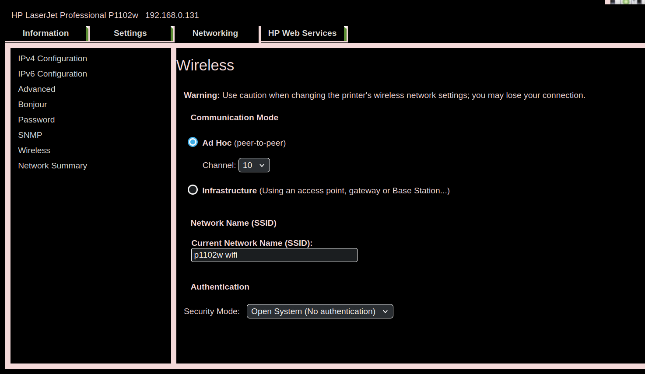Screen dimensions: 645x374
Task: Open IPv4 Configuration in the sidebar
Action: coord(53,59)
